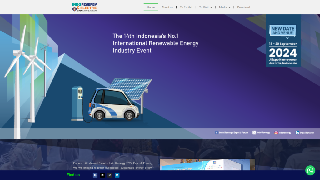Click the 14th Annual Event paragraph text
Screen dimensions: 320x180
point(112,166)
